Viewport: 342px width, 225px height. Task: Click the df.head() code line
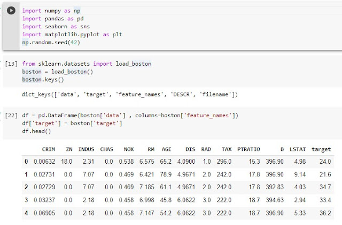point(36,131)
